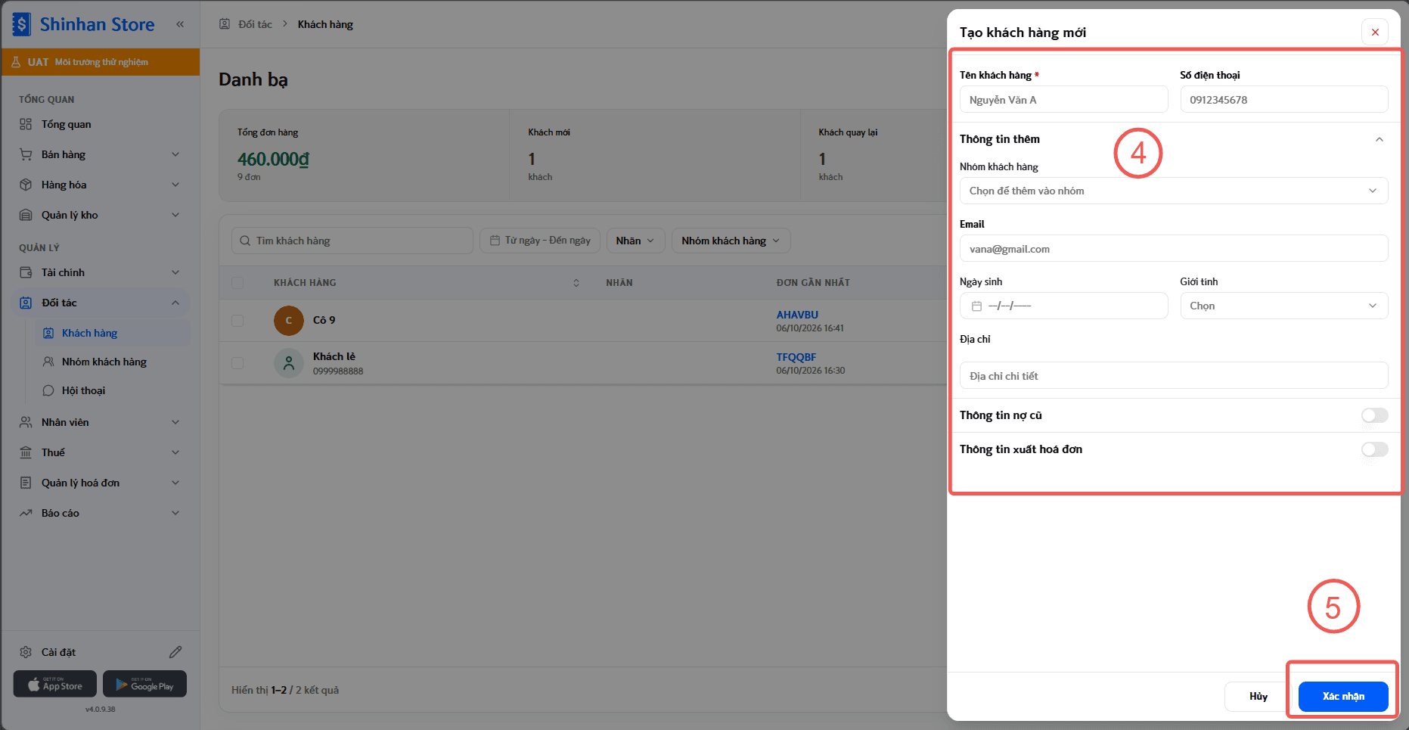Viewport: 1409px width, 730px height.
Task: Open the Hội thoại sidebar item
Action: (112, 390)
